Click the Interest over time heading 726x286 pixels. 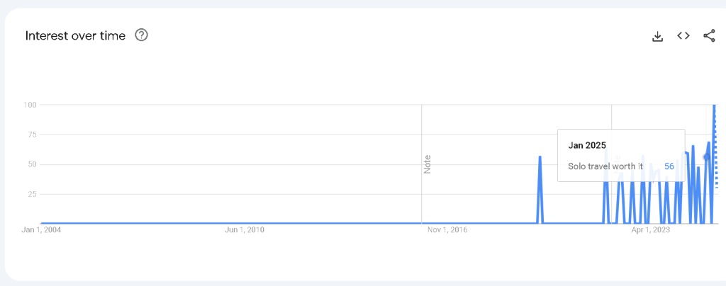75,35
